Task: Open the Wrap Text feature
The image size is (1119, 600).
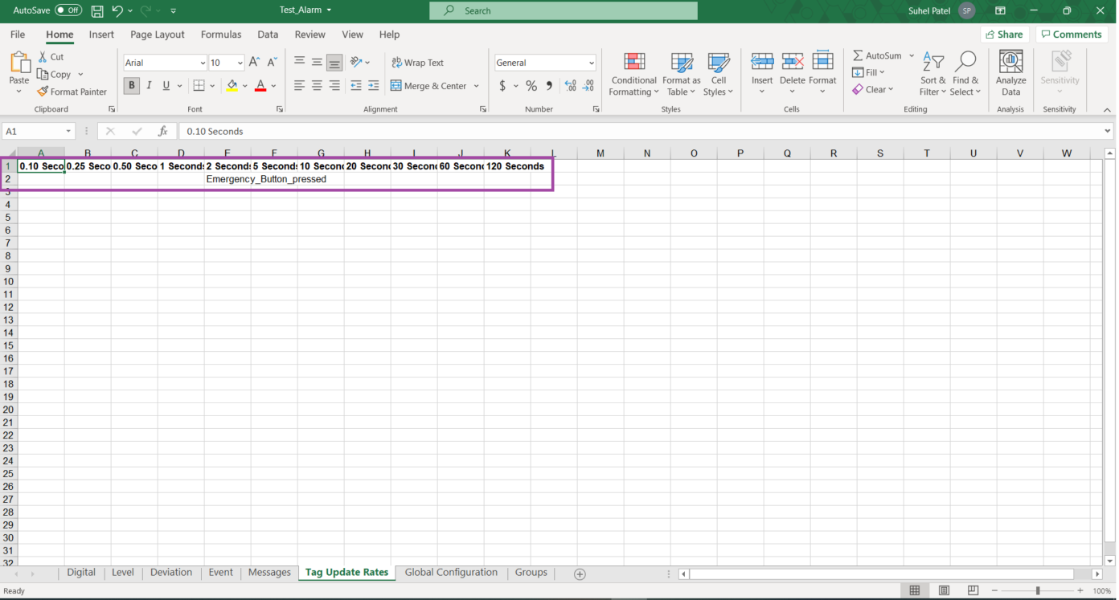Action: coord(420,62)
